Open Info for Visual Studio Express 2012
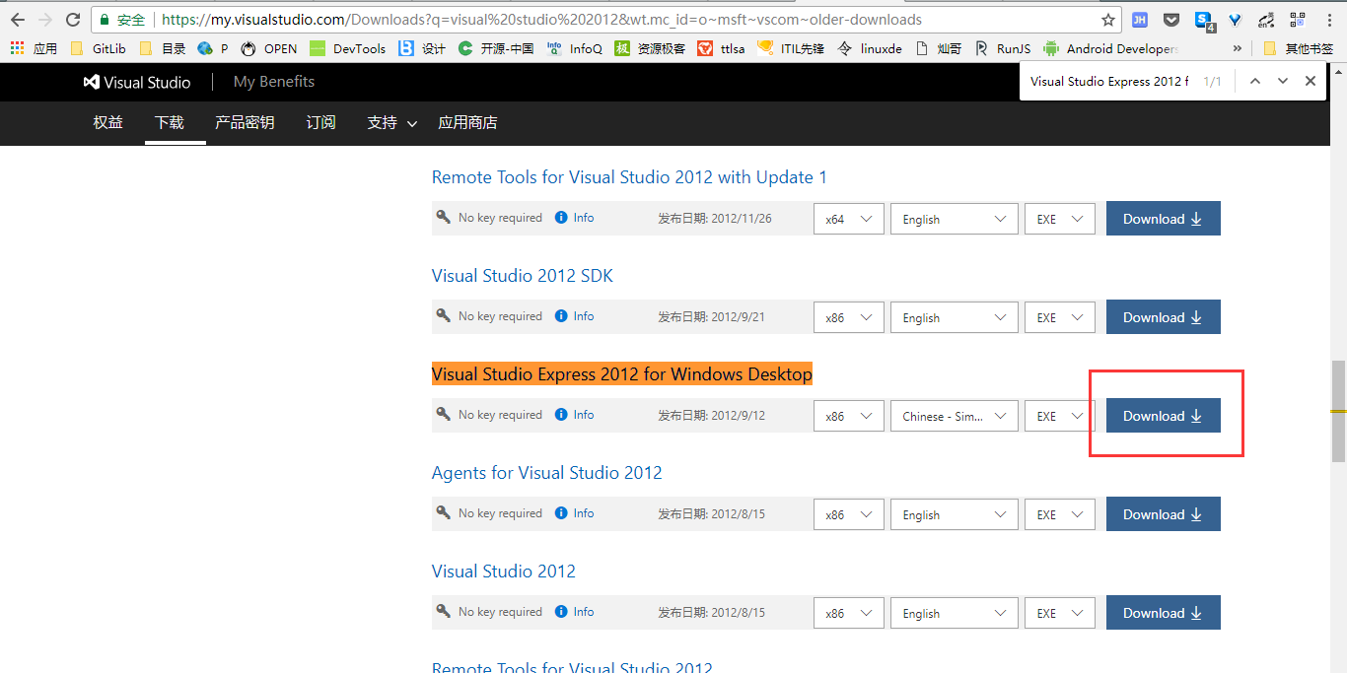1347x673 pixels. click(575, 415)
